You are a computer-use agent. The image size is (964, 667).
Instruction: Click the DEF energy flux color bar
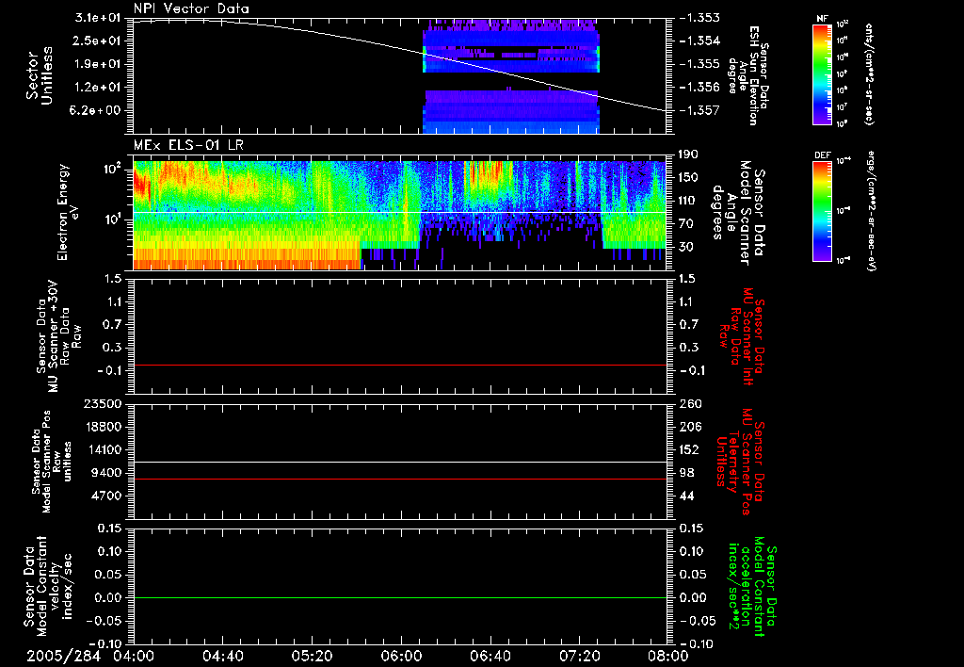[x=822, y=211]
